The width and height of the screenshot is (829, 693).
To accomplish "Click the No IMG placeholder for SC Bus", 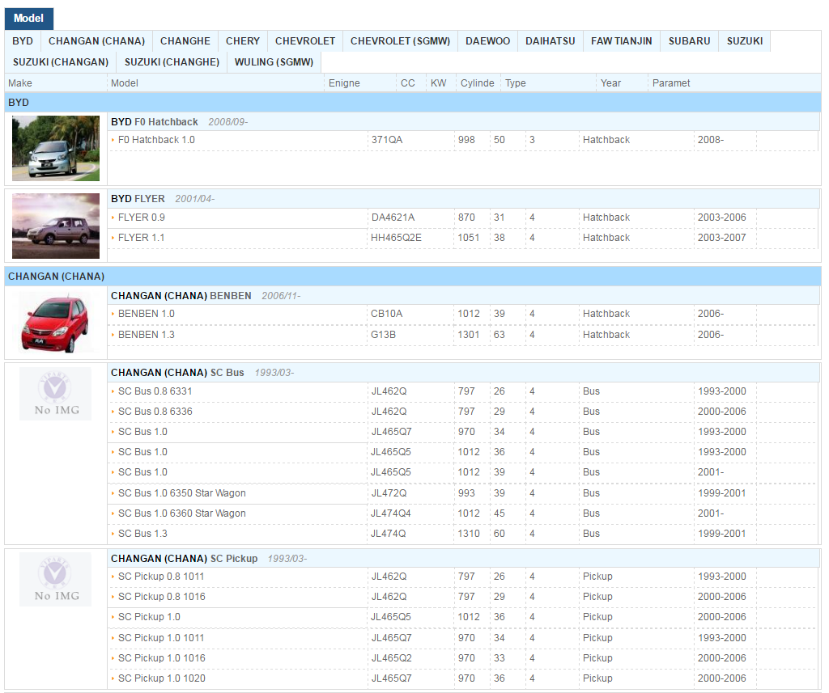I will 56,394.
